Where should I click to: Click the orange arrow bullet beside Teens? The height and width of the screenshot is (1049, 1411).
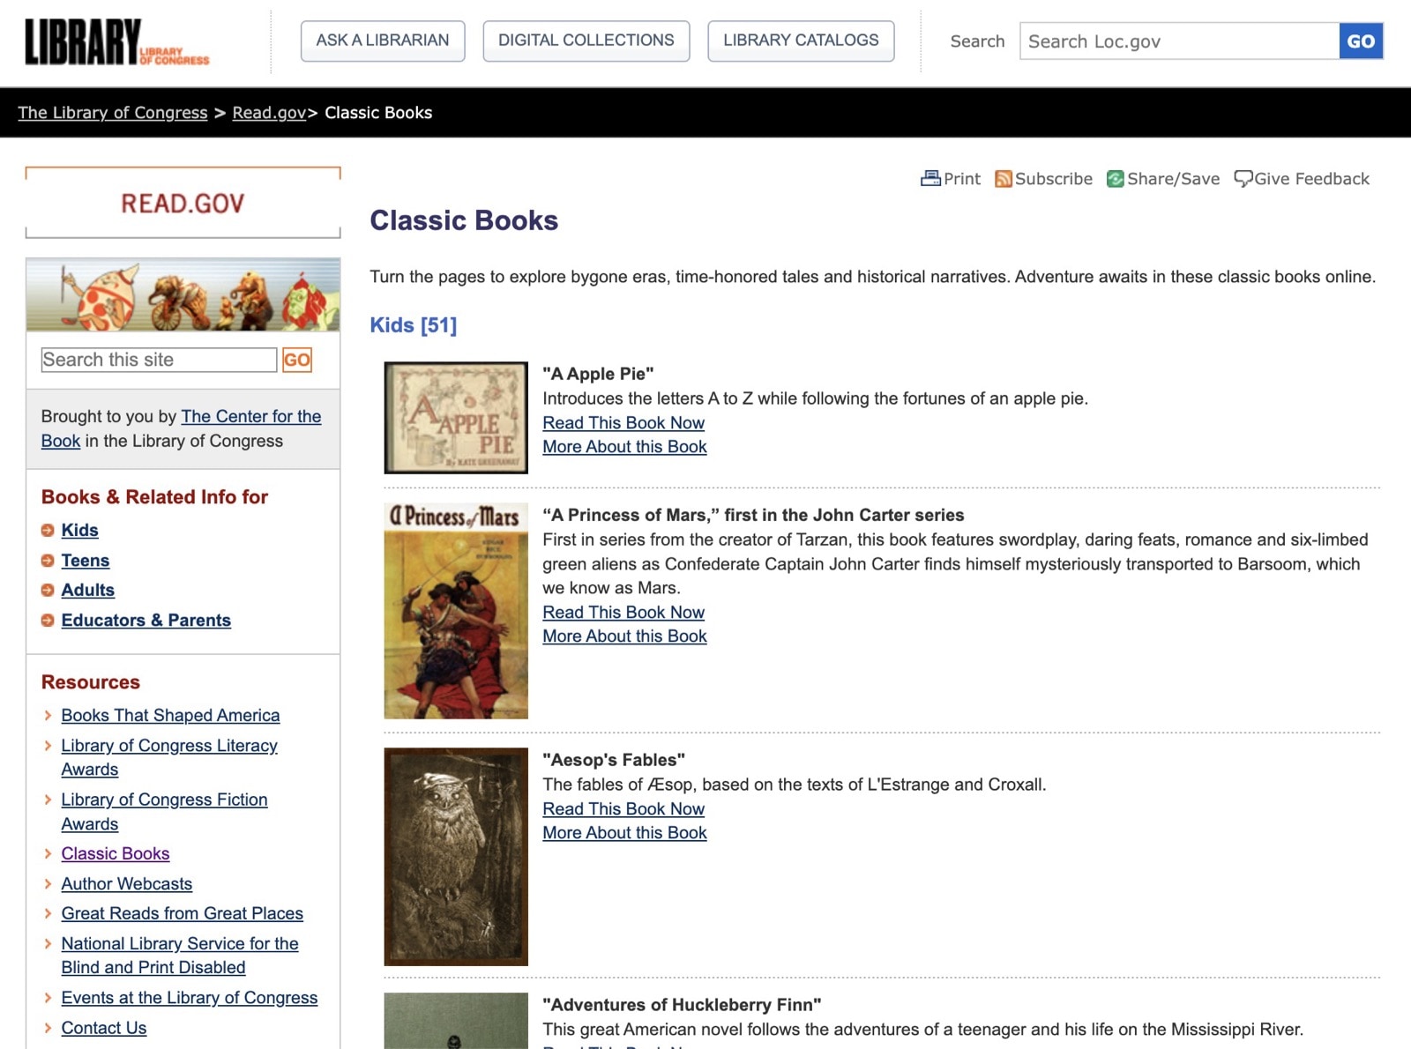coord(48,561)
